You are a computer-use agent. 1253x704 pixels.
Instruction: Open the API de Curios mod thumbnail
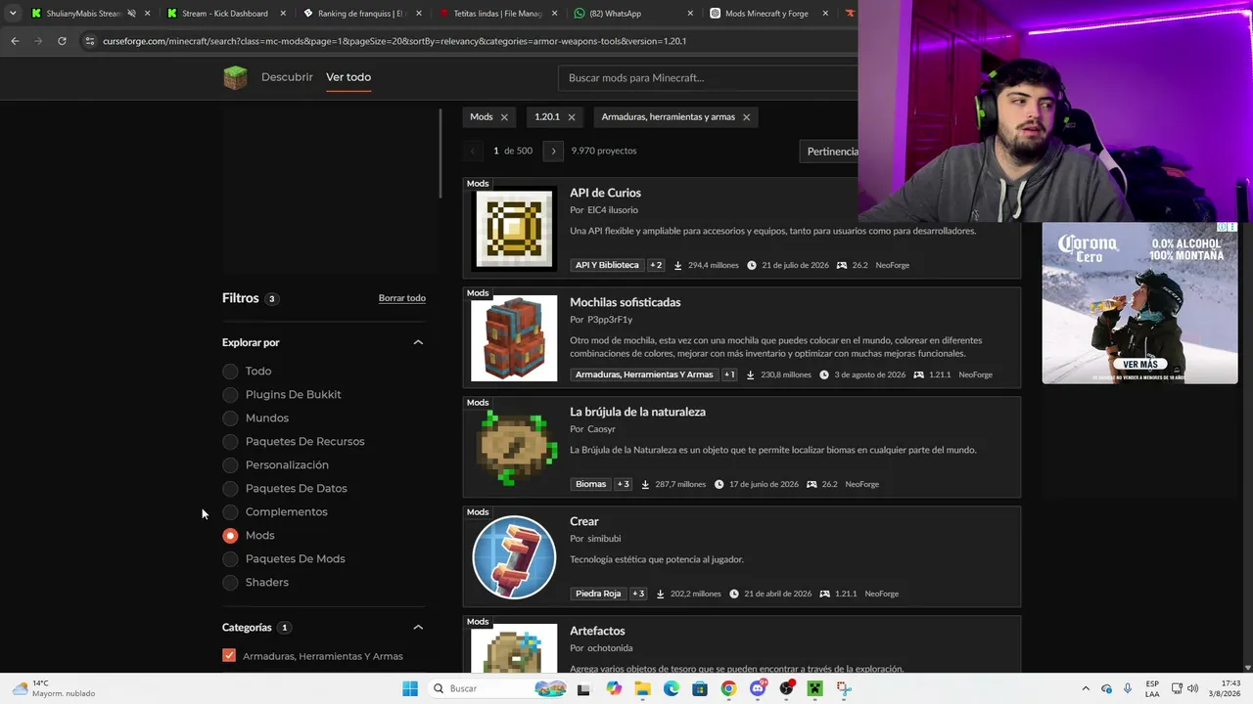tap(514, 229)
